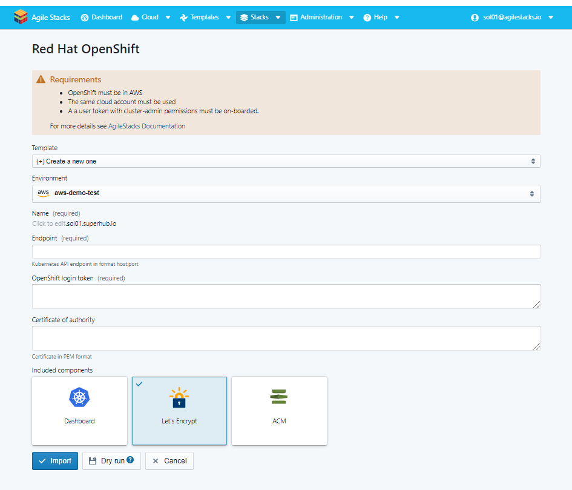
Task: Click the Administration panel icon
Action: [294, 18]
